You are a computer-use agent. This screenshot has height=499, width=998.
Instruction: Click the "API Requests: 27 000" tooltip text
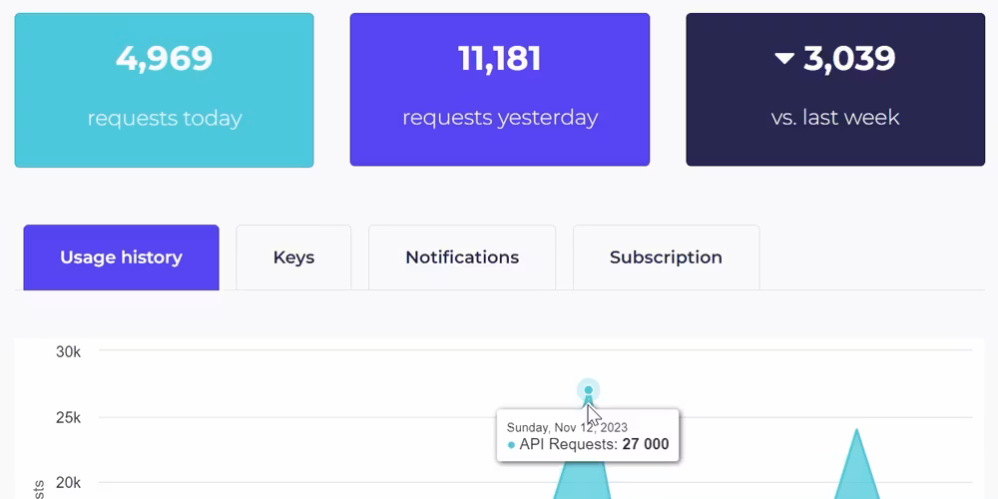tap(594, 445)
